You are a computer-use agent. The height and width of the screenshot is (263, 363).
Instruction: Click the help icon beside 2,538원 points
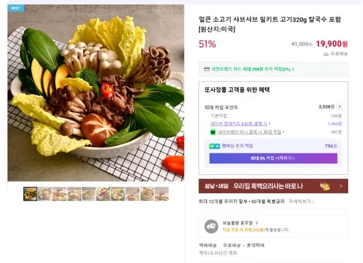(x=339, y=107)
